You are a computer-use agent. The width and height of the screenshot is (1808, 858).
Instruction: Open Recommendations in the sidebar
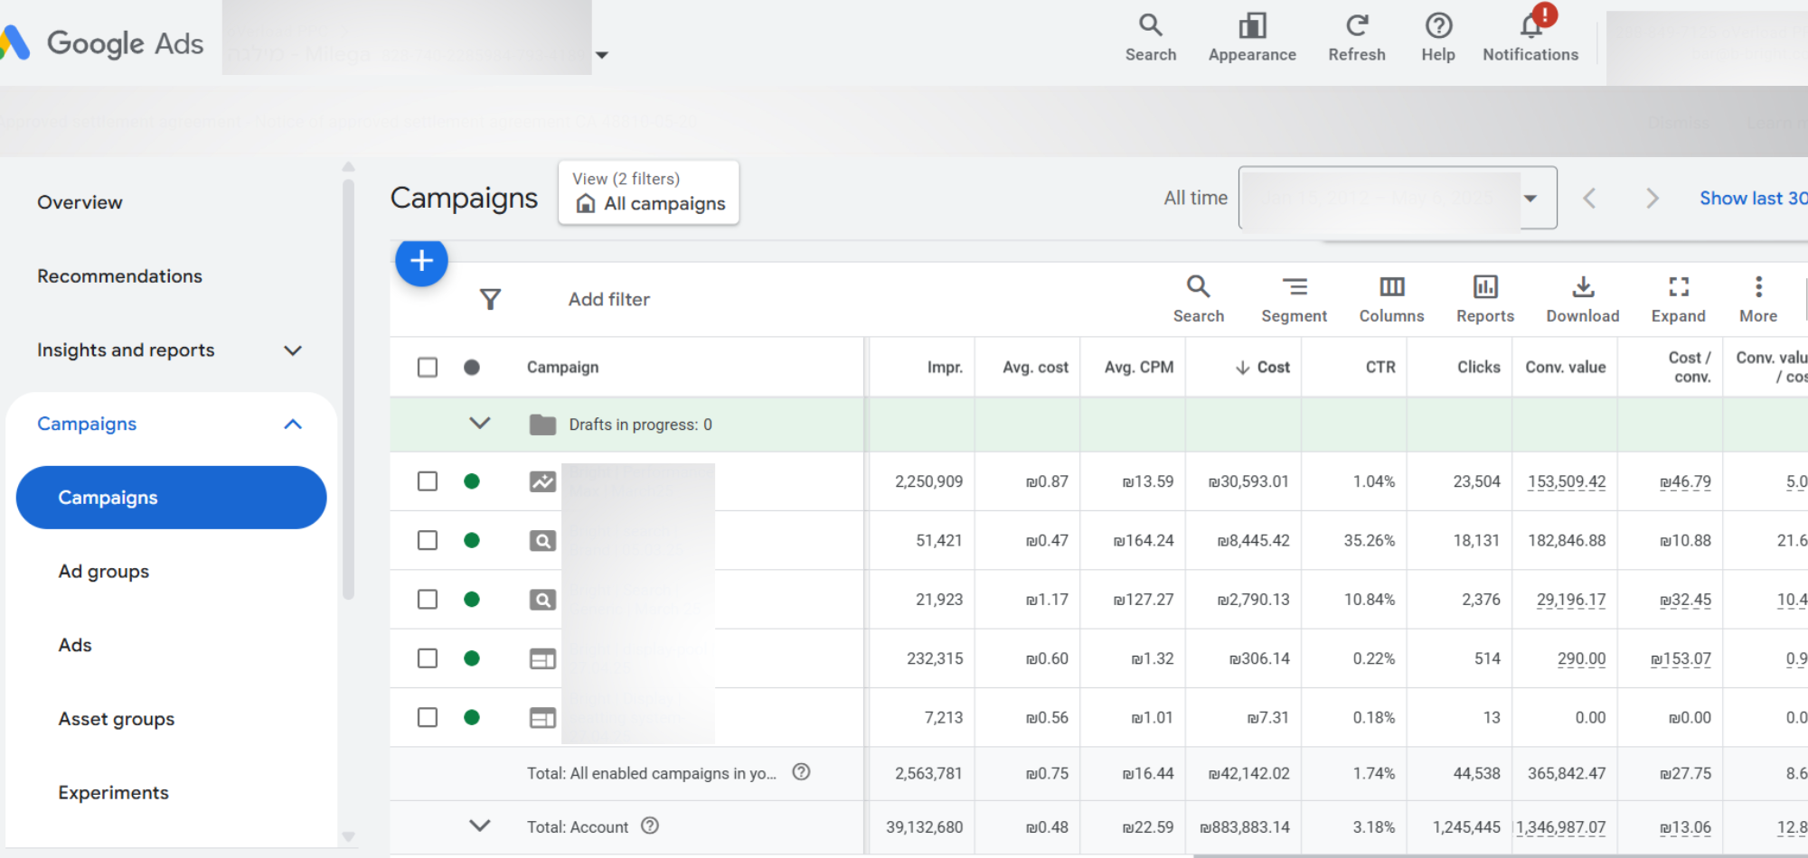[119, 276]
